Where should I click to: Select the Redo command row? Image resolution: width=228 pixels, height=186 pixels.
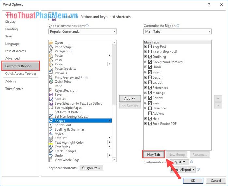(80, 86)
